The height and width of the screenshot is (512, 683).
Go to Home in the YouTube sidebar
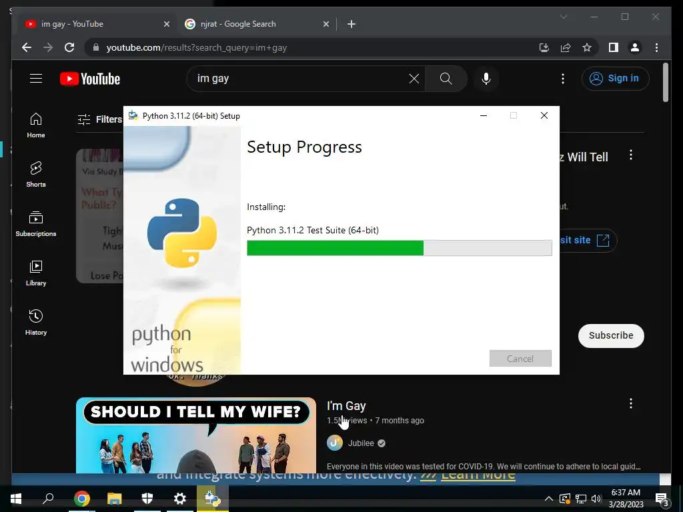pos(36,125)
